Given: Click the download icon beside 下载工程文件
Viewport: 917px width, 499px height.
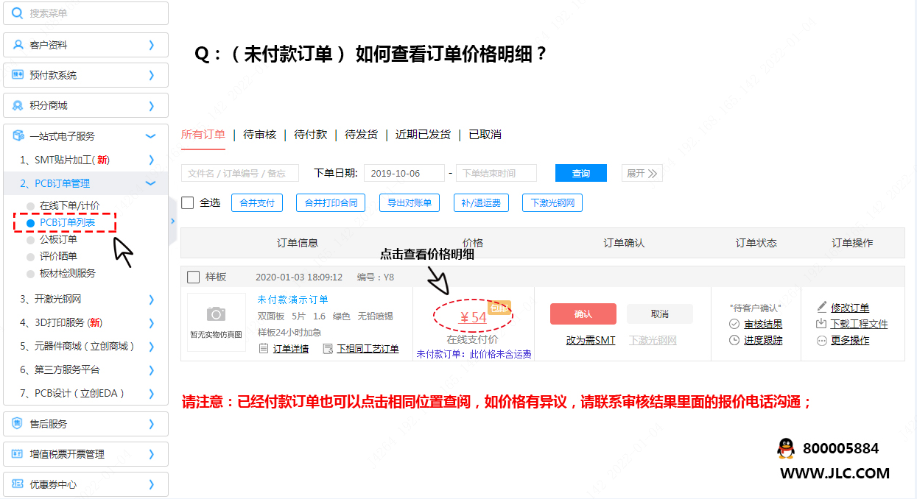Looking at the screenshot, I should (x=822, y=324).
